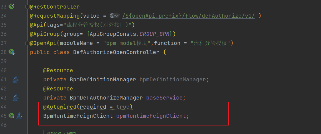
Task: Click line number 39 in the gutter
Action: click(4, 61)
